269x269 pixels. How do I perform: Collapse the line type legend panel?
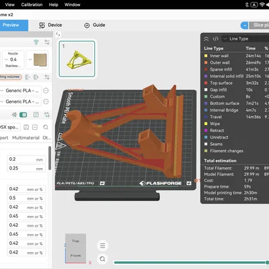coord(206,39)
